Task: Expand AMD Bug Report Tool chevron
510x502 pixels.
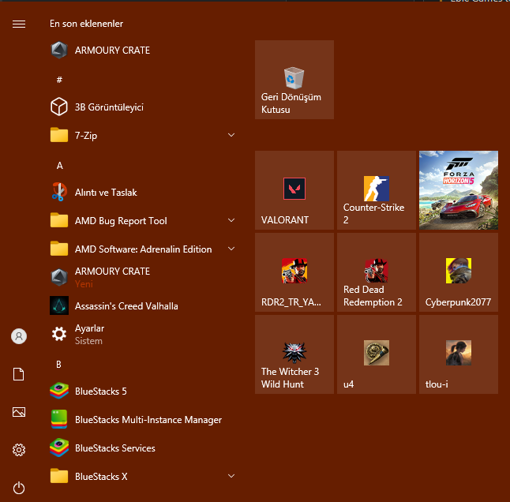Action: [231, 220]
